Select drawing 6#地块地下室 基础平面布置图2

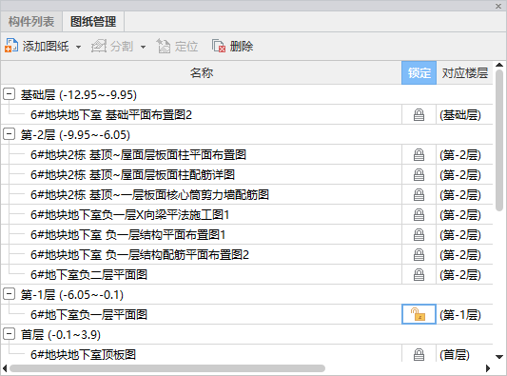coord(111,115)
